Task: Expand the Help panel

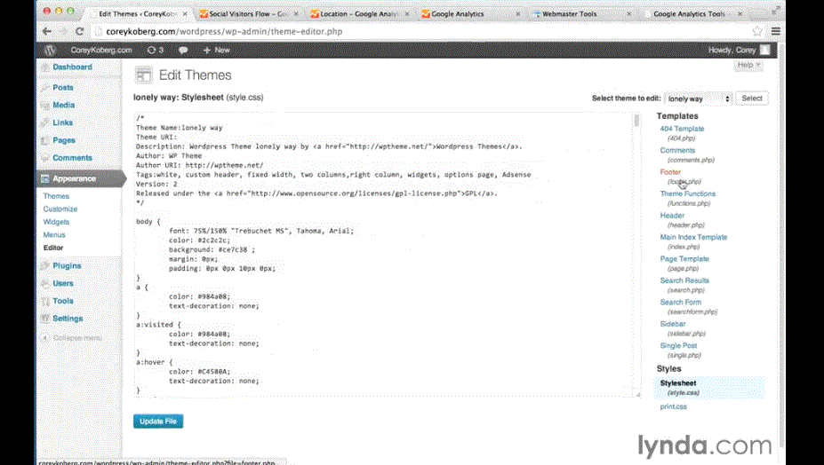Action: tap(748, 65)
